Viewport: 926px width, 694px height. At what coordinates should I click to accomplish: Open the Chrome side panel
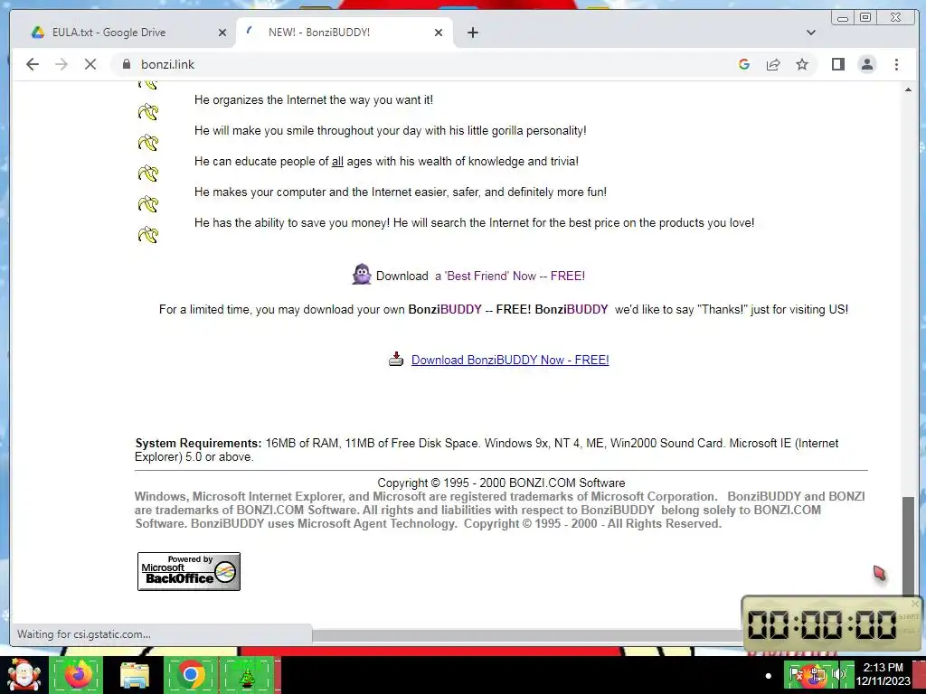click(838, 64)
